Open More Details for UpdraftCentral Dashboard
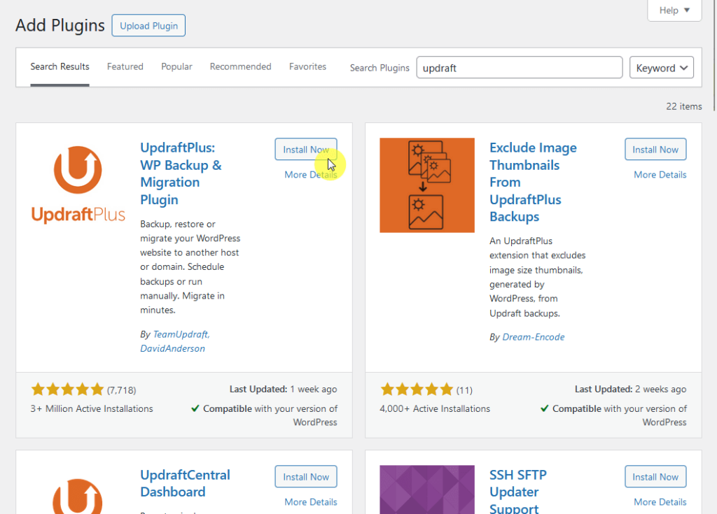 (310, 501)
